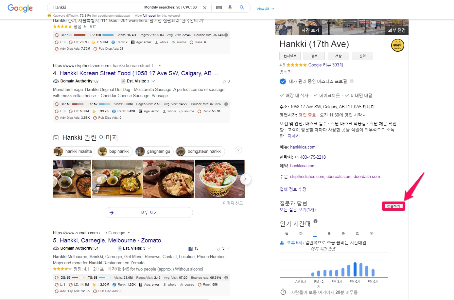Open Google 리뷰 393개 link
454x300 pixels.
coord(326,65)
